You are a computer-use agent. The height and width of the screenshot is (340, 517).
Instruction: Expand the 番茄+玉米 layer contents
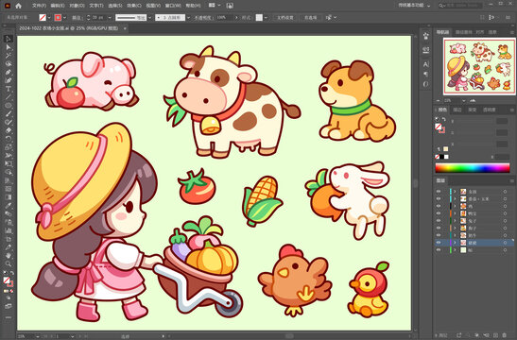pos(455,199)
